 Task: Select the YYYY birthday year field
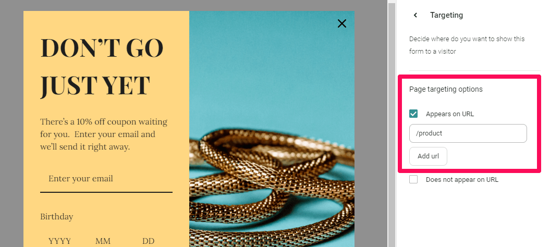[x=59, y=241]
